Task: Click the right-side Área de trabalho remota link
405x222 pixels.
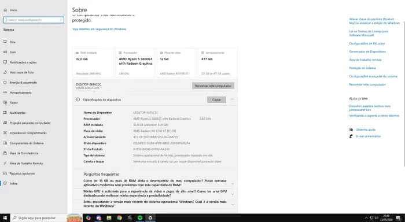Action: click(x=365, y=60)
